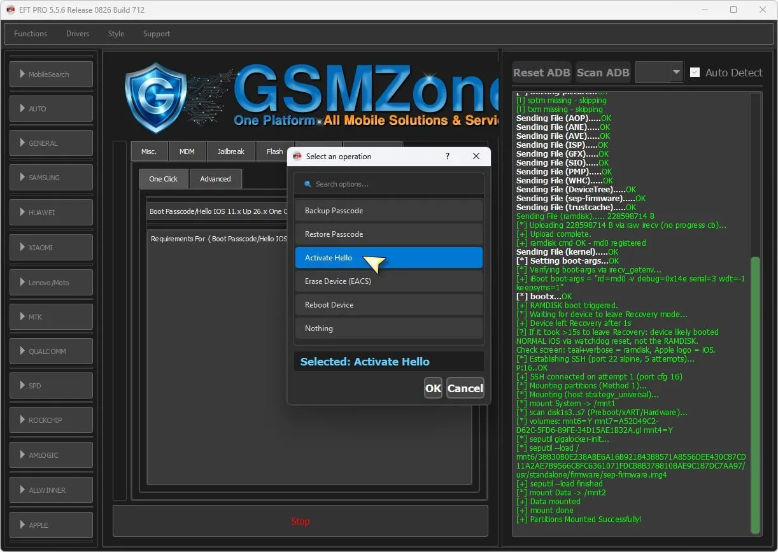This screenshot has height=552, width=778.
Task: Expand the ALLWINNER sidebar section
Action: (x=51, y=490)
